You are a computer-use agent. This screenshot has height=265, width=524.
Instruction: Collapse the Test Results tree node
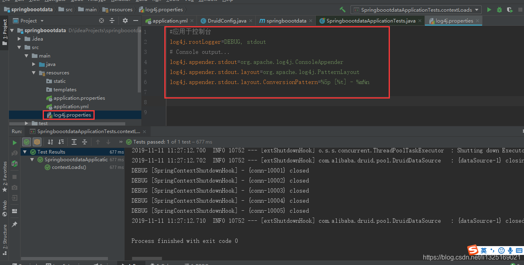[25, 152]
